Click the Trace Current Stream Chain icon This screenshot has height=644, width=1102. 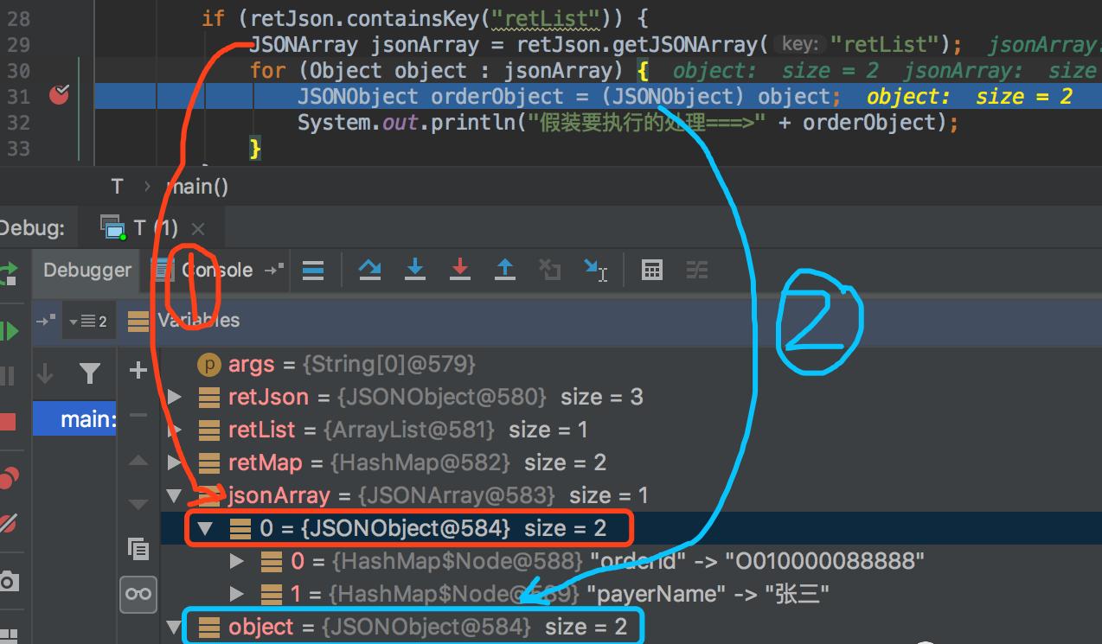[x=697, y=270]
